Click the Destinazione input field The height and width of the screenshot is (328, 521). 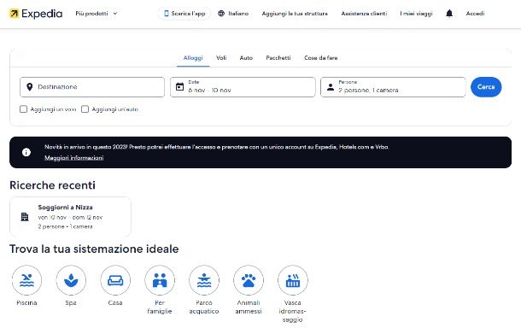92,87
